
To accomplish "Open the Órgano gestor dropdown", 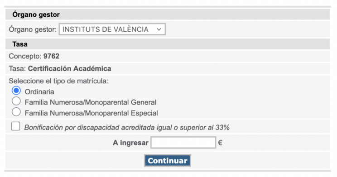I will pyautogui.click(x=112, y=29).
